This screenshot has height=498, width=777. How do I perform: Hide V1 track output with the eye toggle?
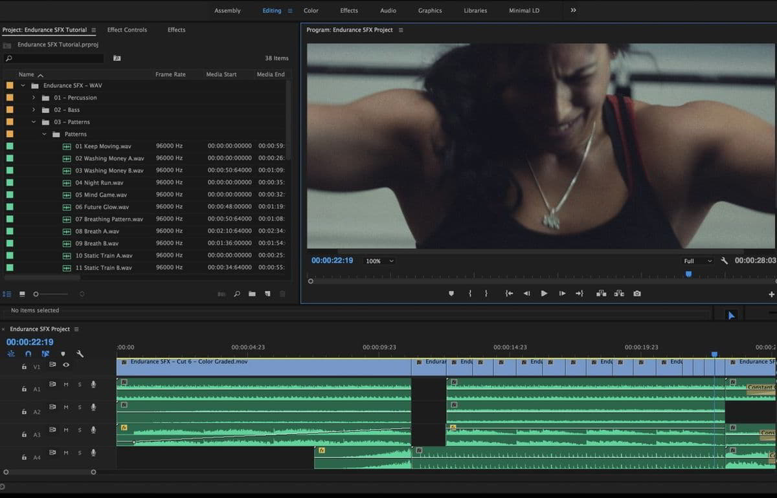[x=65, y=364]
